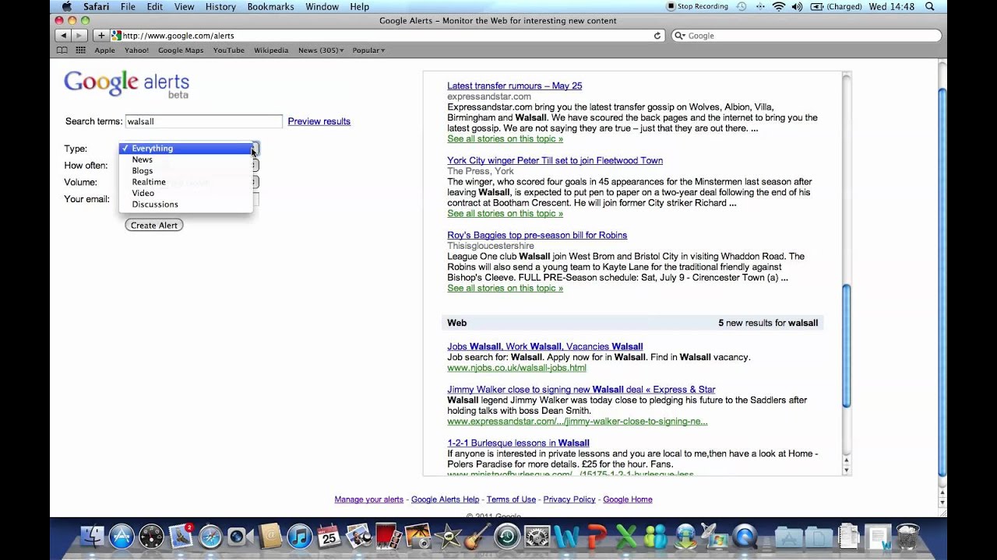This screenshot has height=560, width=997.
Task: Open Latest transfer rumours – May 25
Action: click(514, 86)
